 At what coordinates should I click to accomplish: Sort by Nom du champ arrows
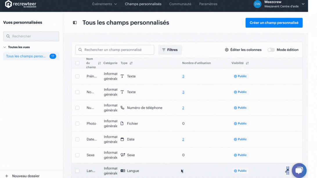pyautogui.click(x=99, y=63)
